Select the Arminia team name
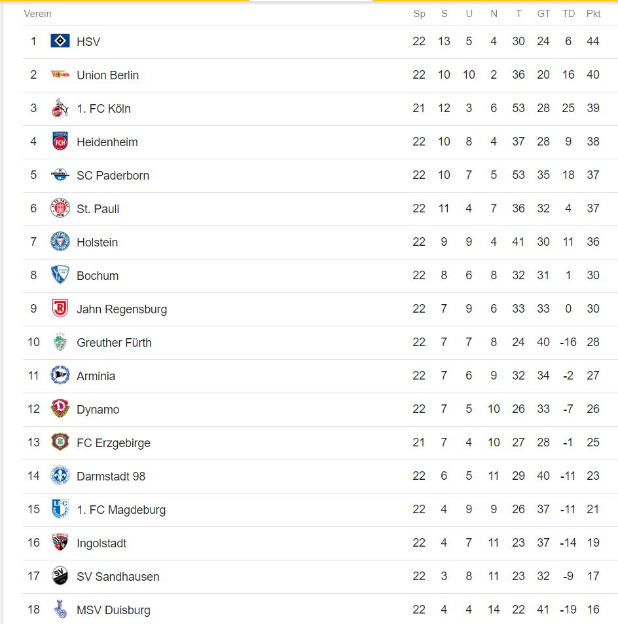 [96, 376]
